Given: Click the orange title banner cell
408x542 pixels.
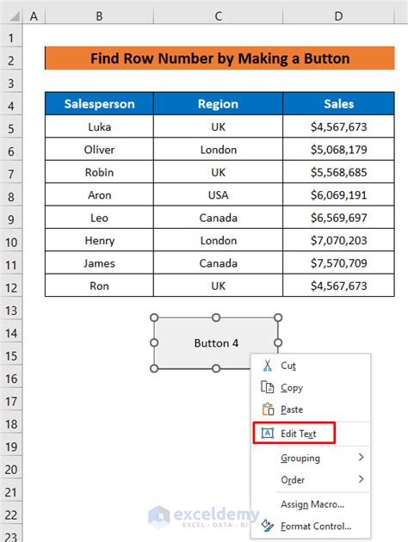Looking at the screenshot, I should pyautogui.click(x=219, y=59).
